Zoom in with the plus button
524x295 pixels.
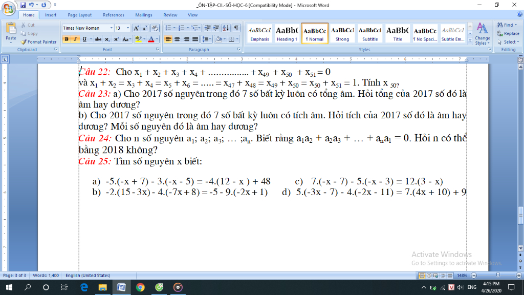pyautogui.click(x=519, y=276)
